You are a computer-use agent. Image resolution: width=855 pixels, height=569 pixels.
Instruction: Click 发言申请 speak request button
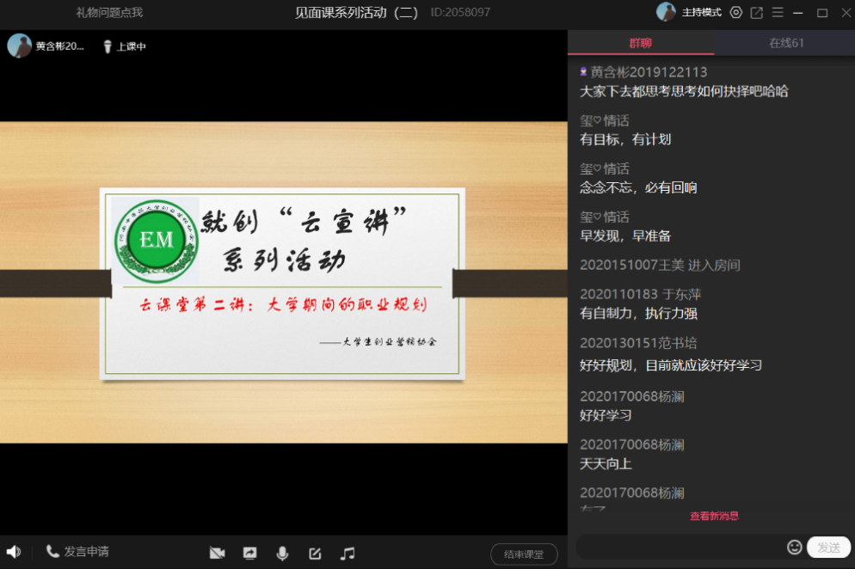coord(77,551)
